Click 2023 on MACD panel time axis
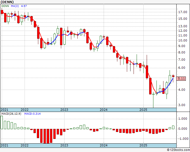Image resolution: width=190 pixels, height=152 pixels. coord(64,145)
